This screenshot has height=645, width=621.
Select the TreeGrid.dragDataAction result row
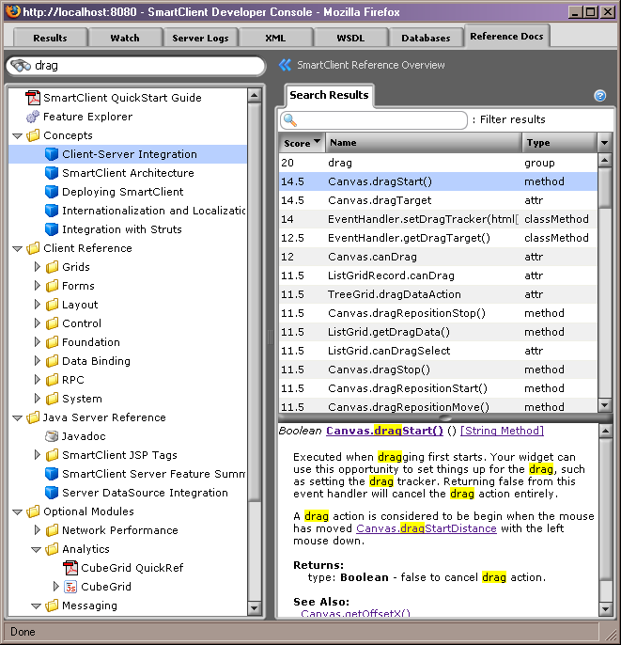tap(438, 294)
